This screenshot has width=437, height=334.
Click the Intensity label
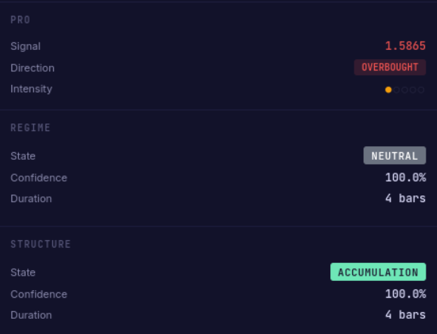(32, 89)
